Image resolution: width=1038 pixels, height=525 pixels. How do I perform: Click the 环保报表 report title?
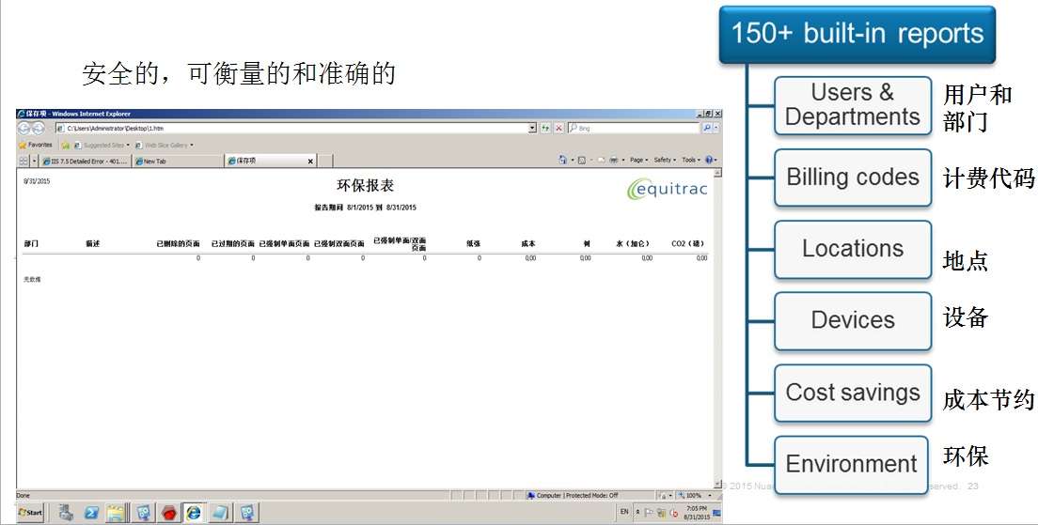pos(365,186)
